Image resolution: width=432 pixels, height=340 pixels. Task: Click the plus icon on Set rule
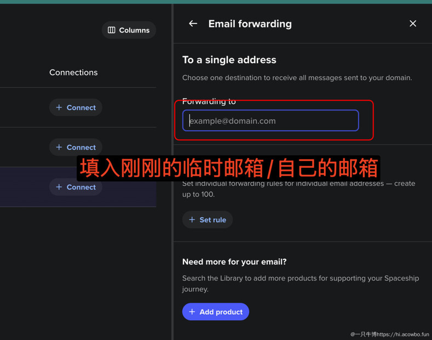click(x=192, y=220)
